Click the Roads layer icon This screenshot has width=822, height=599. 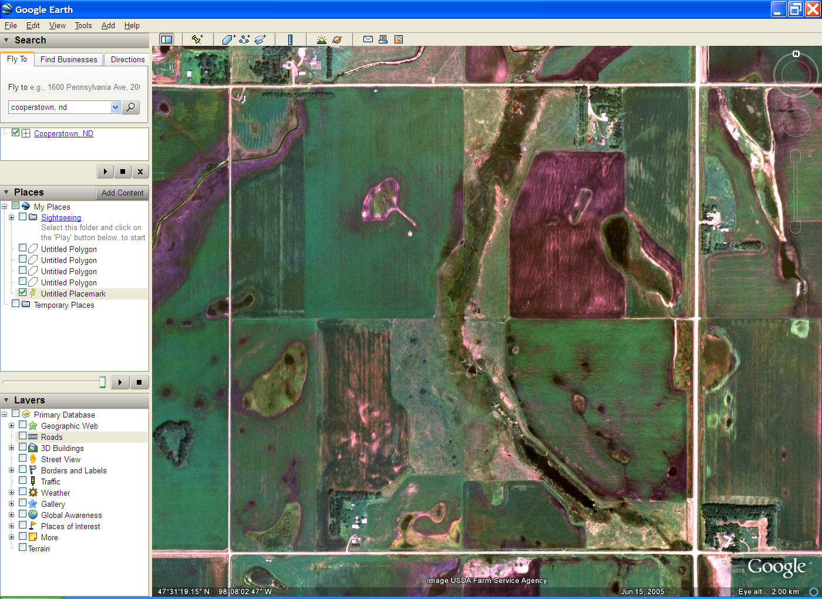tap(33, 437)
